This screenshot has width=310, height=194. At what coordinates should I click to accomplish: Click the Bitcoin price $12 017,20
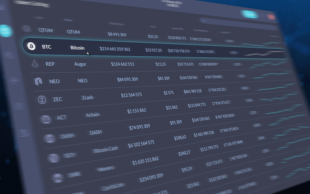pos(154,50)
